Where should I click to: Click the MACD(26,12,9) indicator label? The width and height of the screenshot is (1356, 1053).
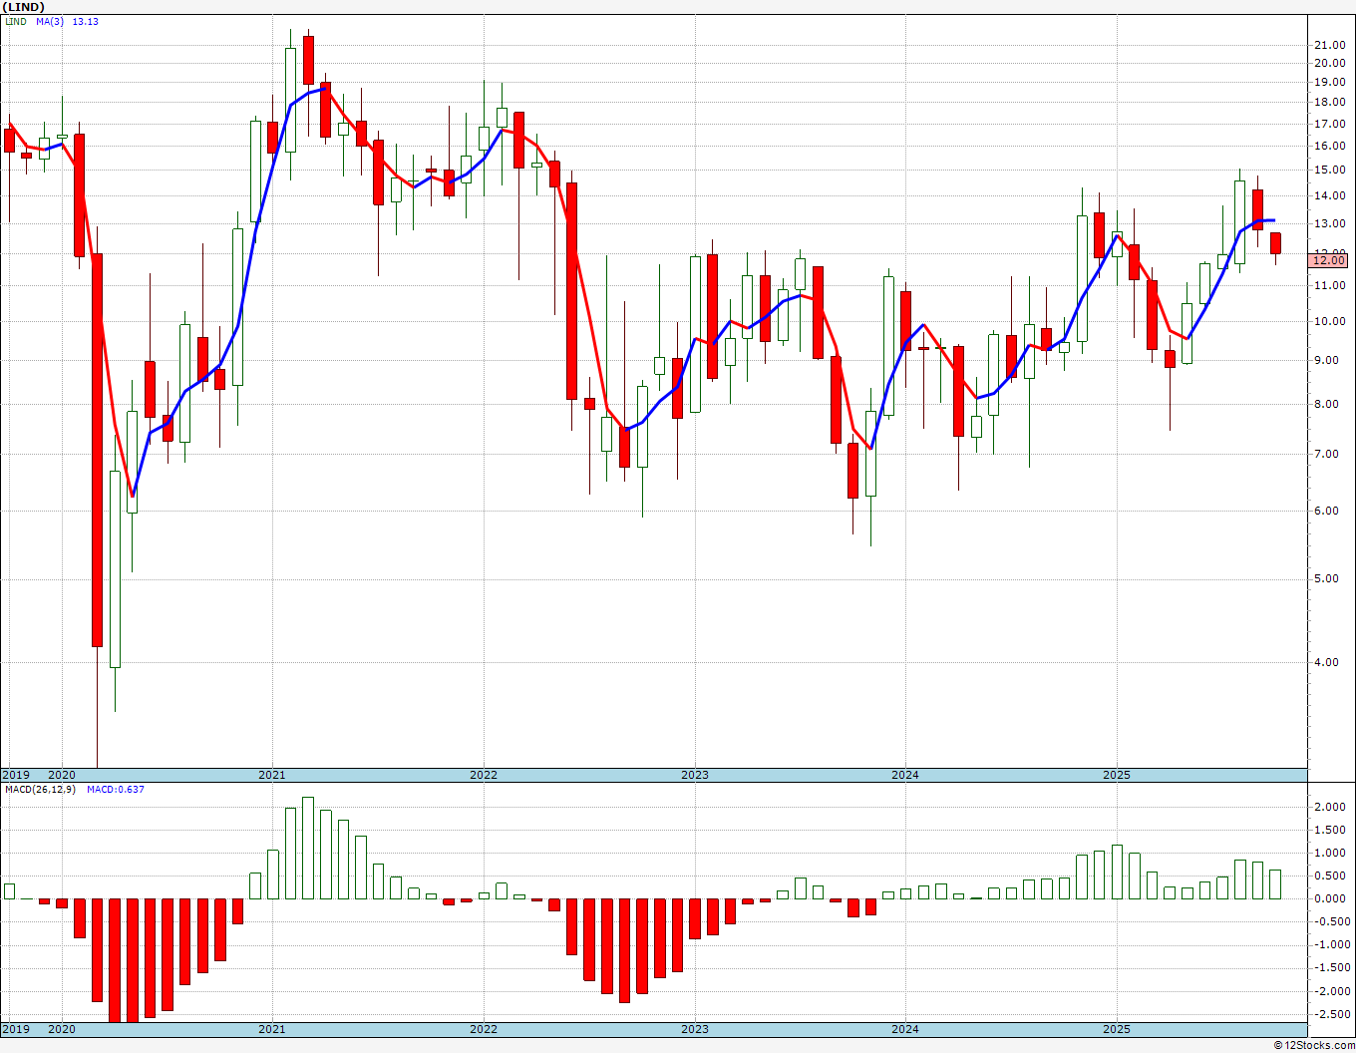pos(40,790)
